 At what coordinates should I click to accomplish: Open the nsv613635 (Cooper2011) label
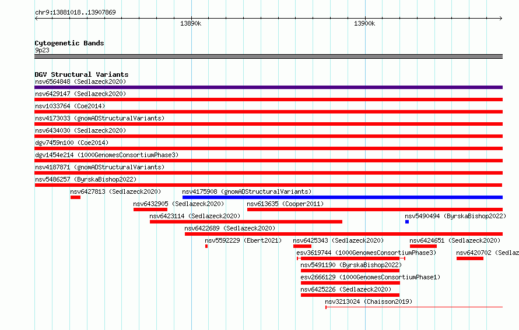coord(285,204)
